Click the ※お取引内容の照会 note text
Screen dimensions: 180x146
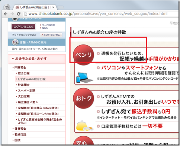pyautogui.click(x=138, y=79)
